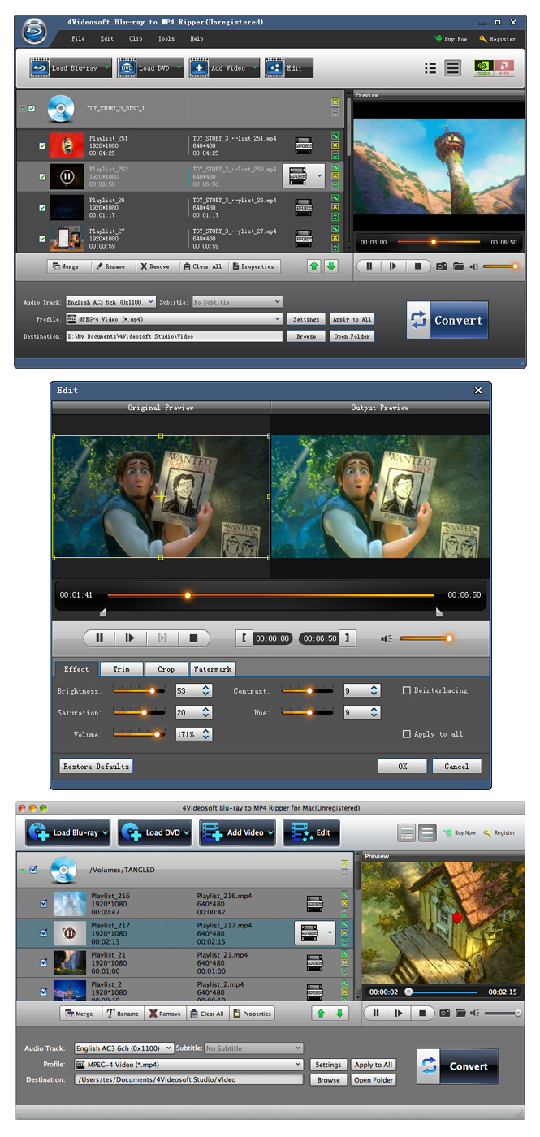Open Properties in the Windows ripper
This screenshot has height=1137, width=540.
coord(254,266)
